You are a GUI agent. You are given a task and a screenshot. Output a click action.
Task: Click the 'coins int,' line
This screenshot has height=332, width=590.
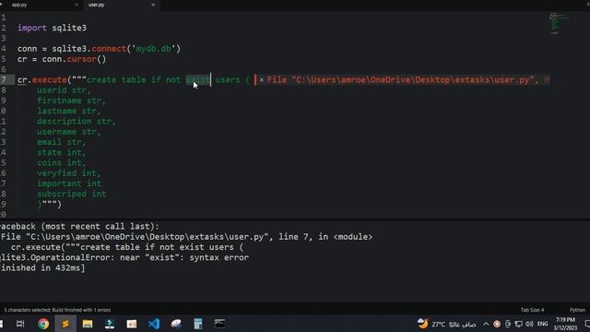tap(62, 162)
